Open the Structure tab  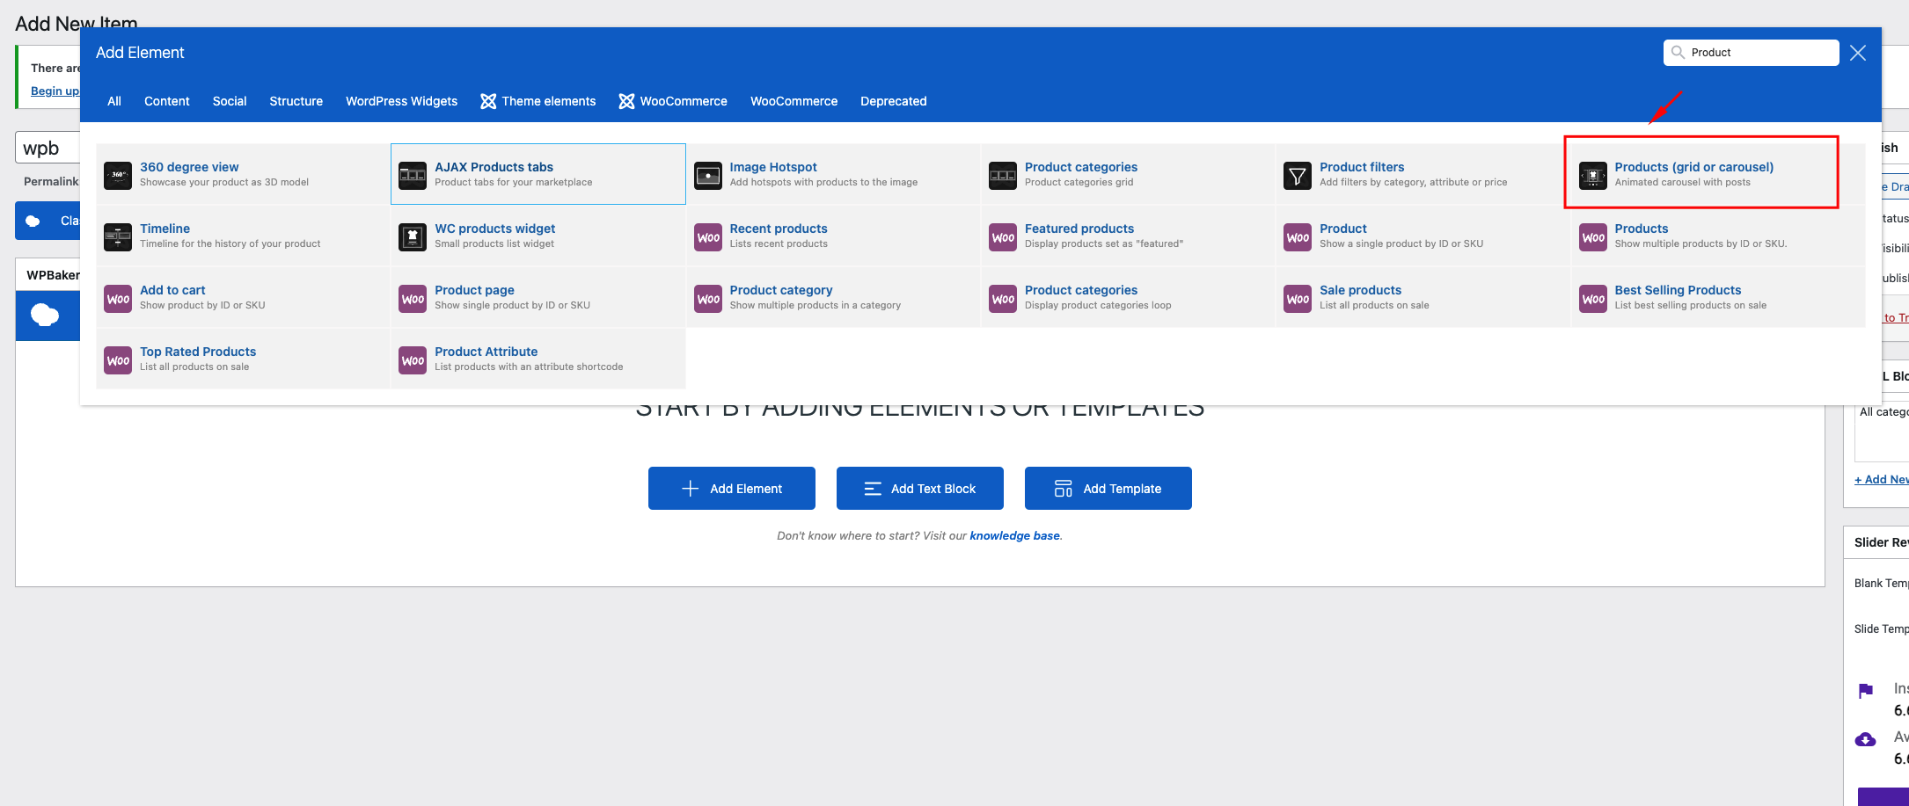tap(296, 101)
